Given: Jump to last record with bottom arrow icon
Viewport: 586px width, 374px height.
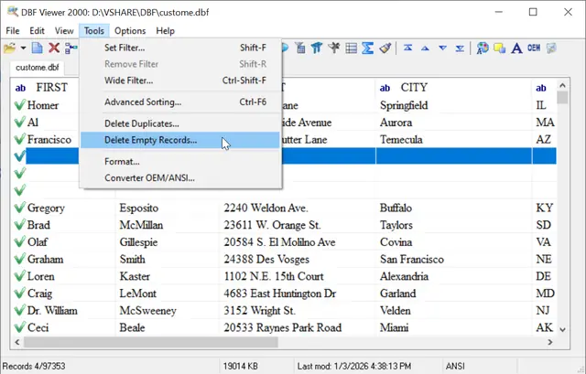Looking at the screenshot, I should tap(460, 48).
